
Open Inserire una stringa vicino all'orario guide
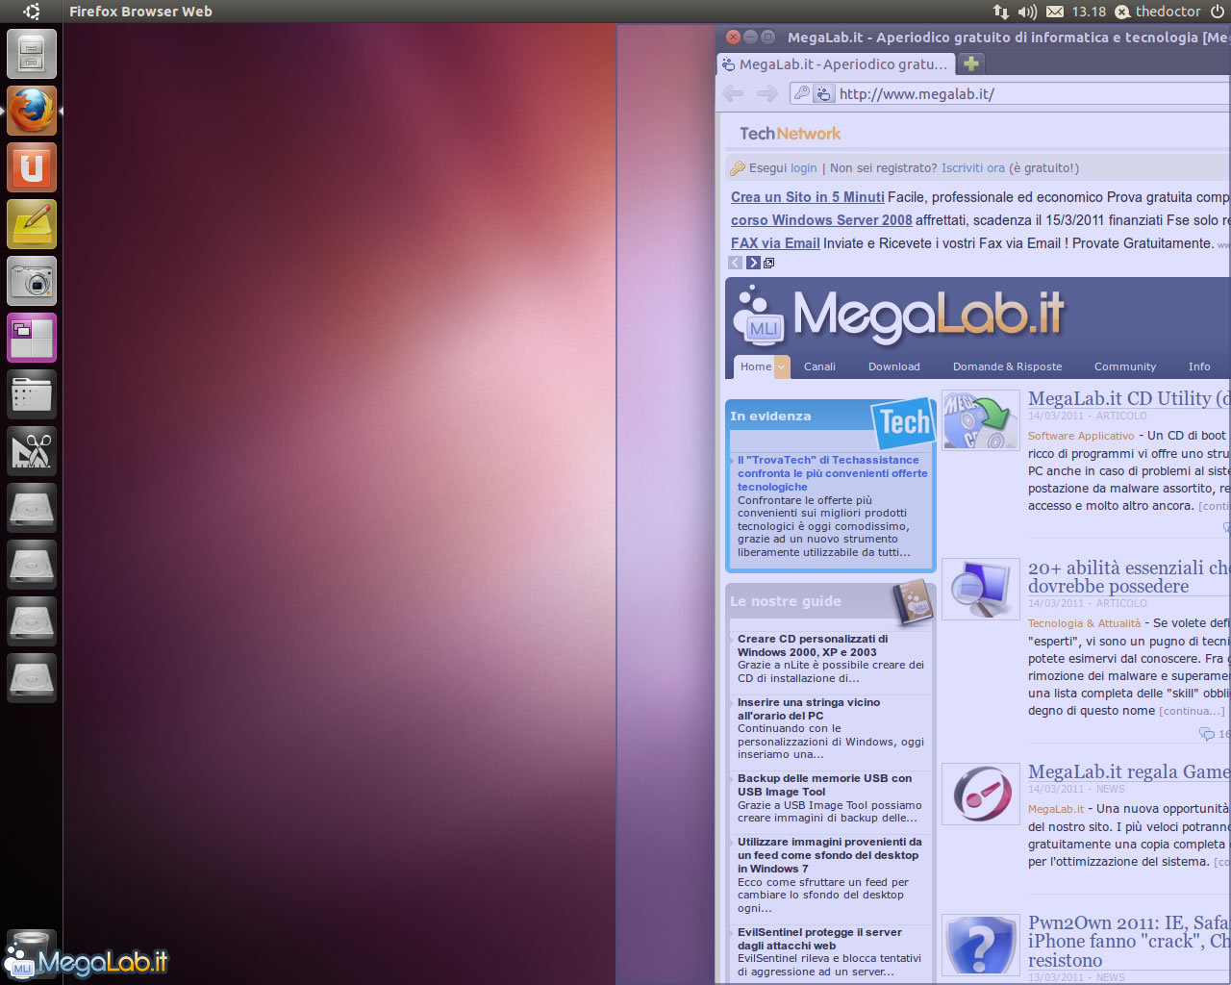coord(809,709)
